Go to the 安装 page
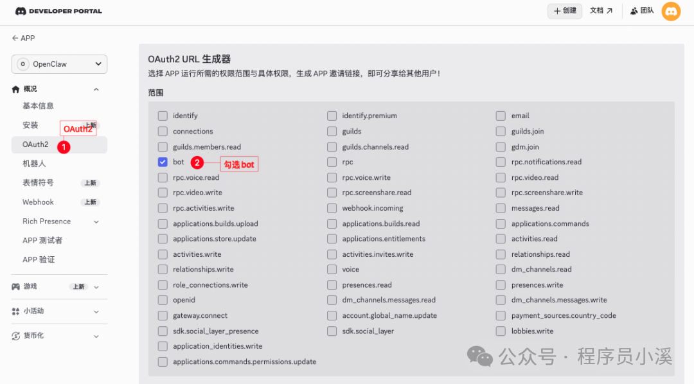694x384 pixels. point(30,125)
